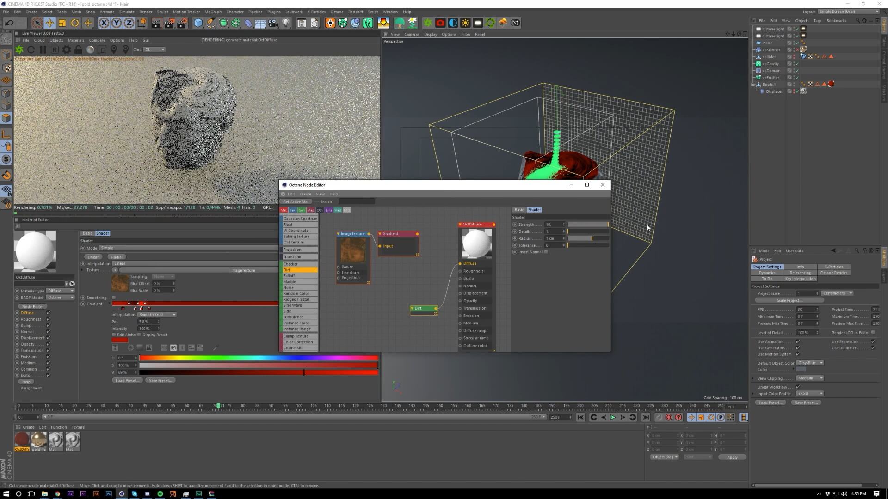This screenshot has width=888, height=499.
Task: Add a Cube primitive object
Action: pyautogui.click(x=198, y=23)
